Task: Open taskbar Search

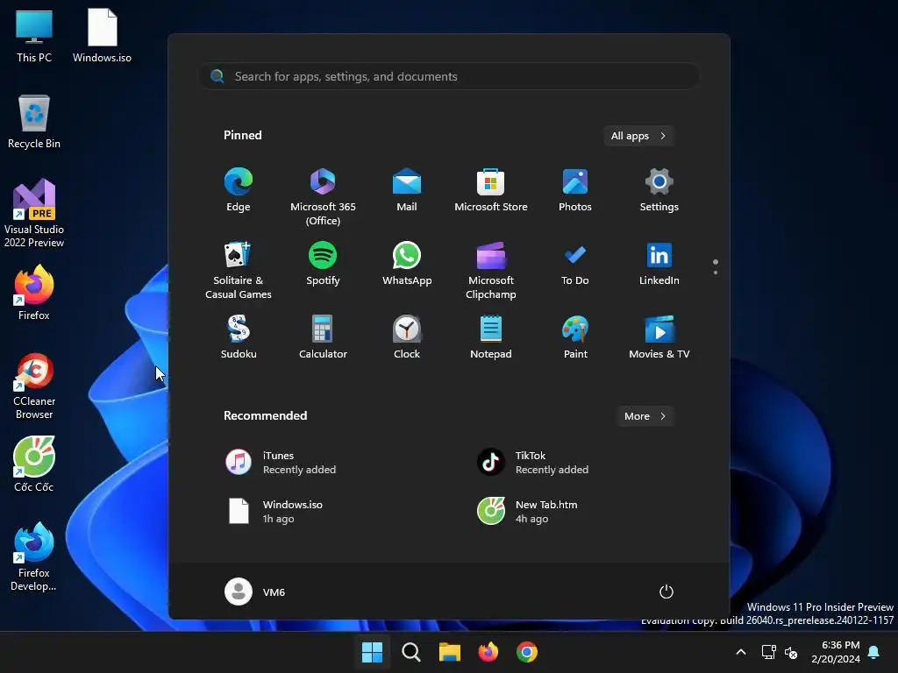Action: (x=411, y=652)
